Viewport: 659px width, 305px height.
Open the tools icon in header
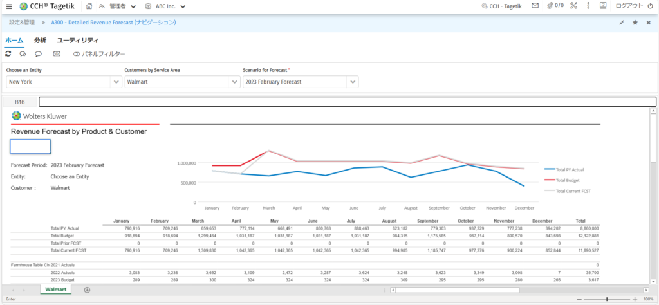pos(573,6)
